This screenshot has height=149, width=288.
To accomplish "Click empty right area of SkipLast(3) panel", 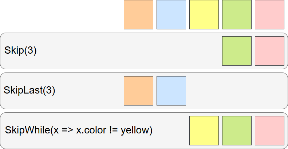I will coord(236,91).
